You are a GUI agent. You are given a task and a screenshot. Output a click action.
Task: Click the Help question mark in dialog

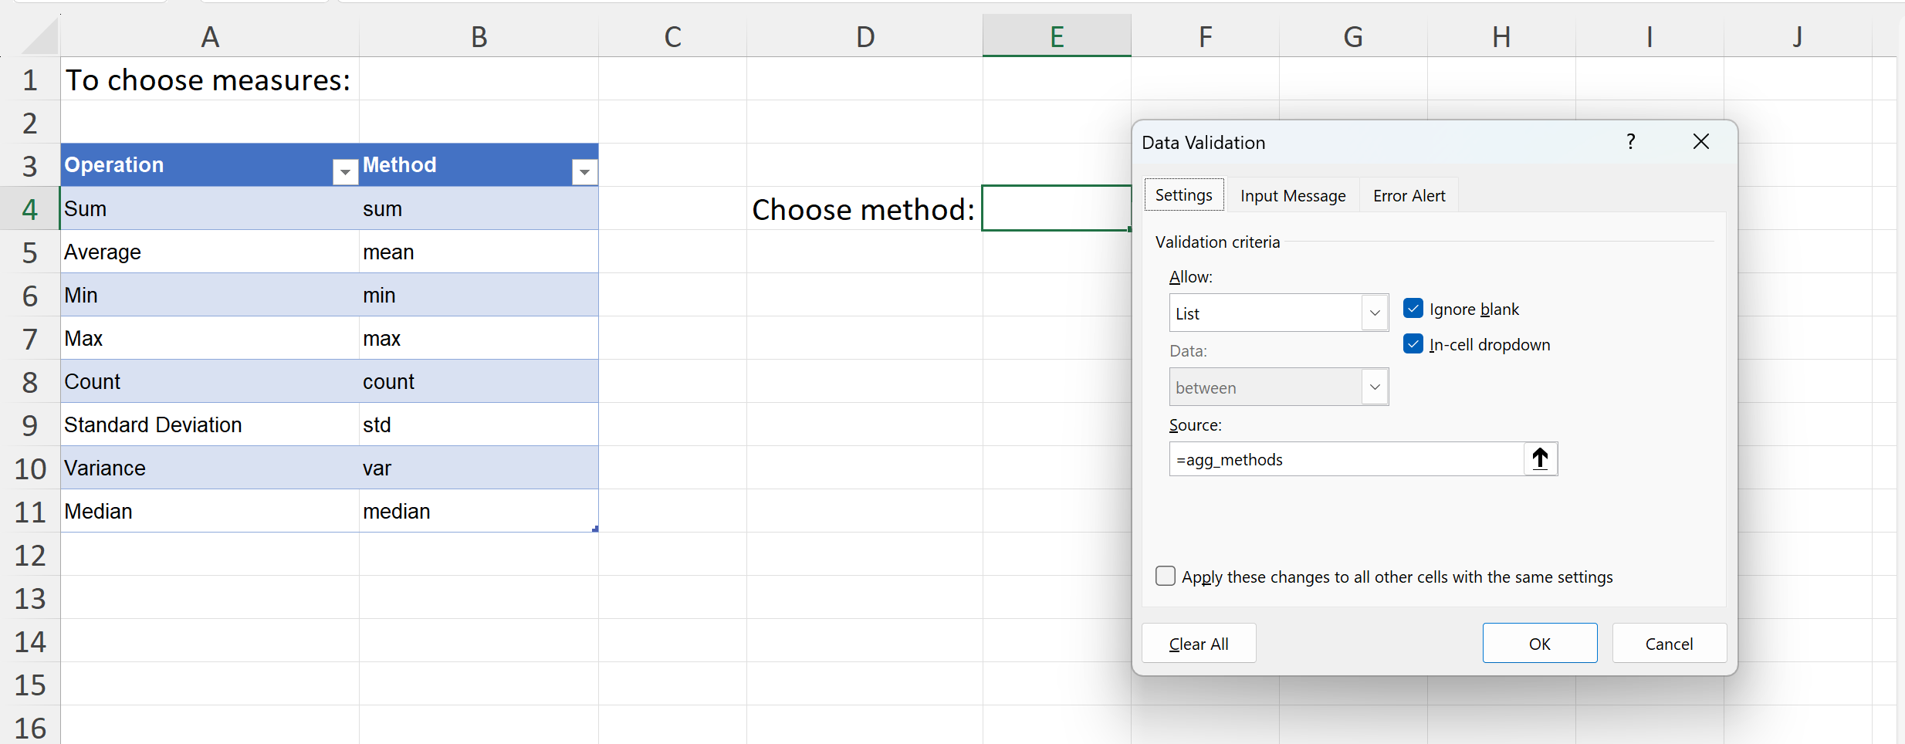click(1630, 142)
